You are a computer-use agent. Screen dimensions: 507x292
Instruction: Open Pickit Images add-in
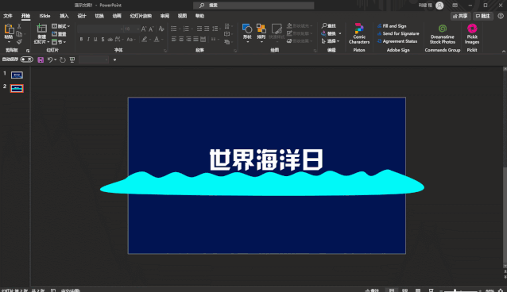[472, 33]
